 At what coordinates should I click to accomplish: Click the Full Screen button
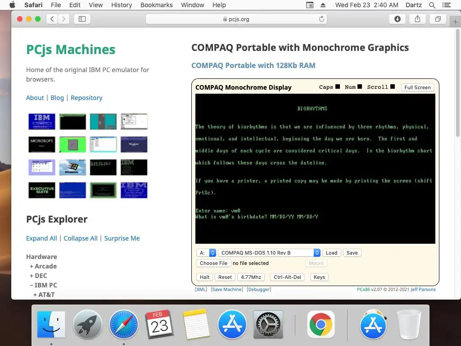[417, 87]
